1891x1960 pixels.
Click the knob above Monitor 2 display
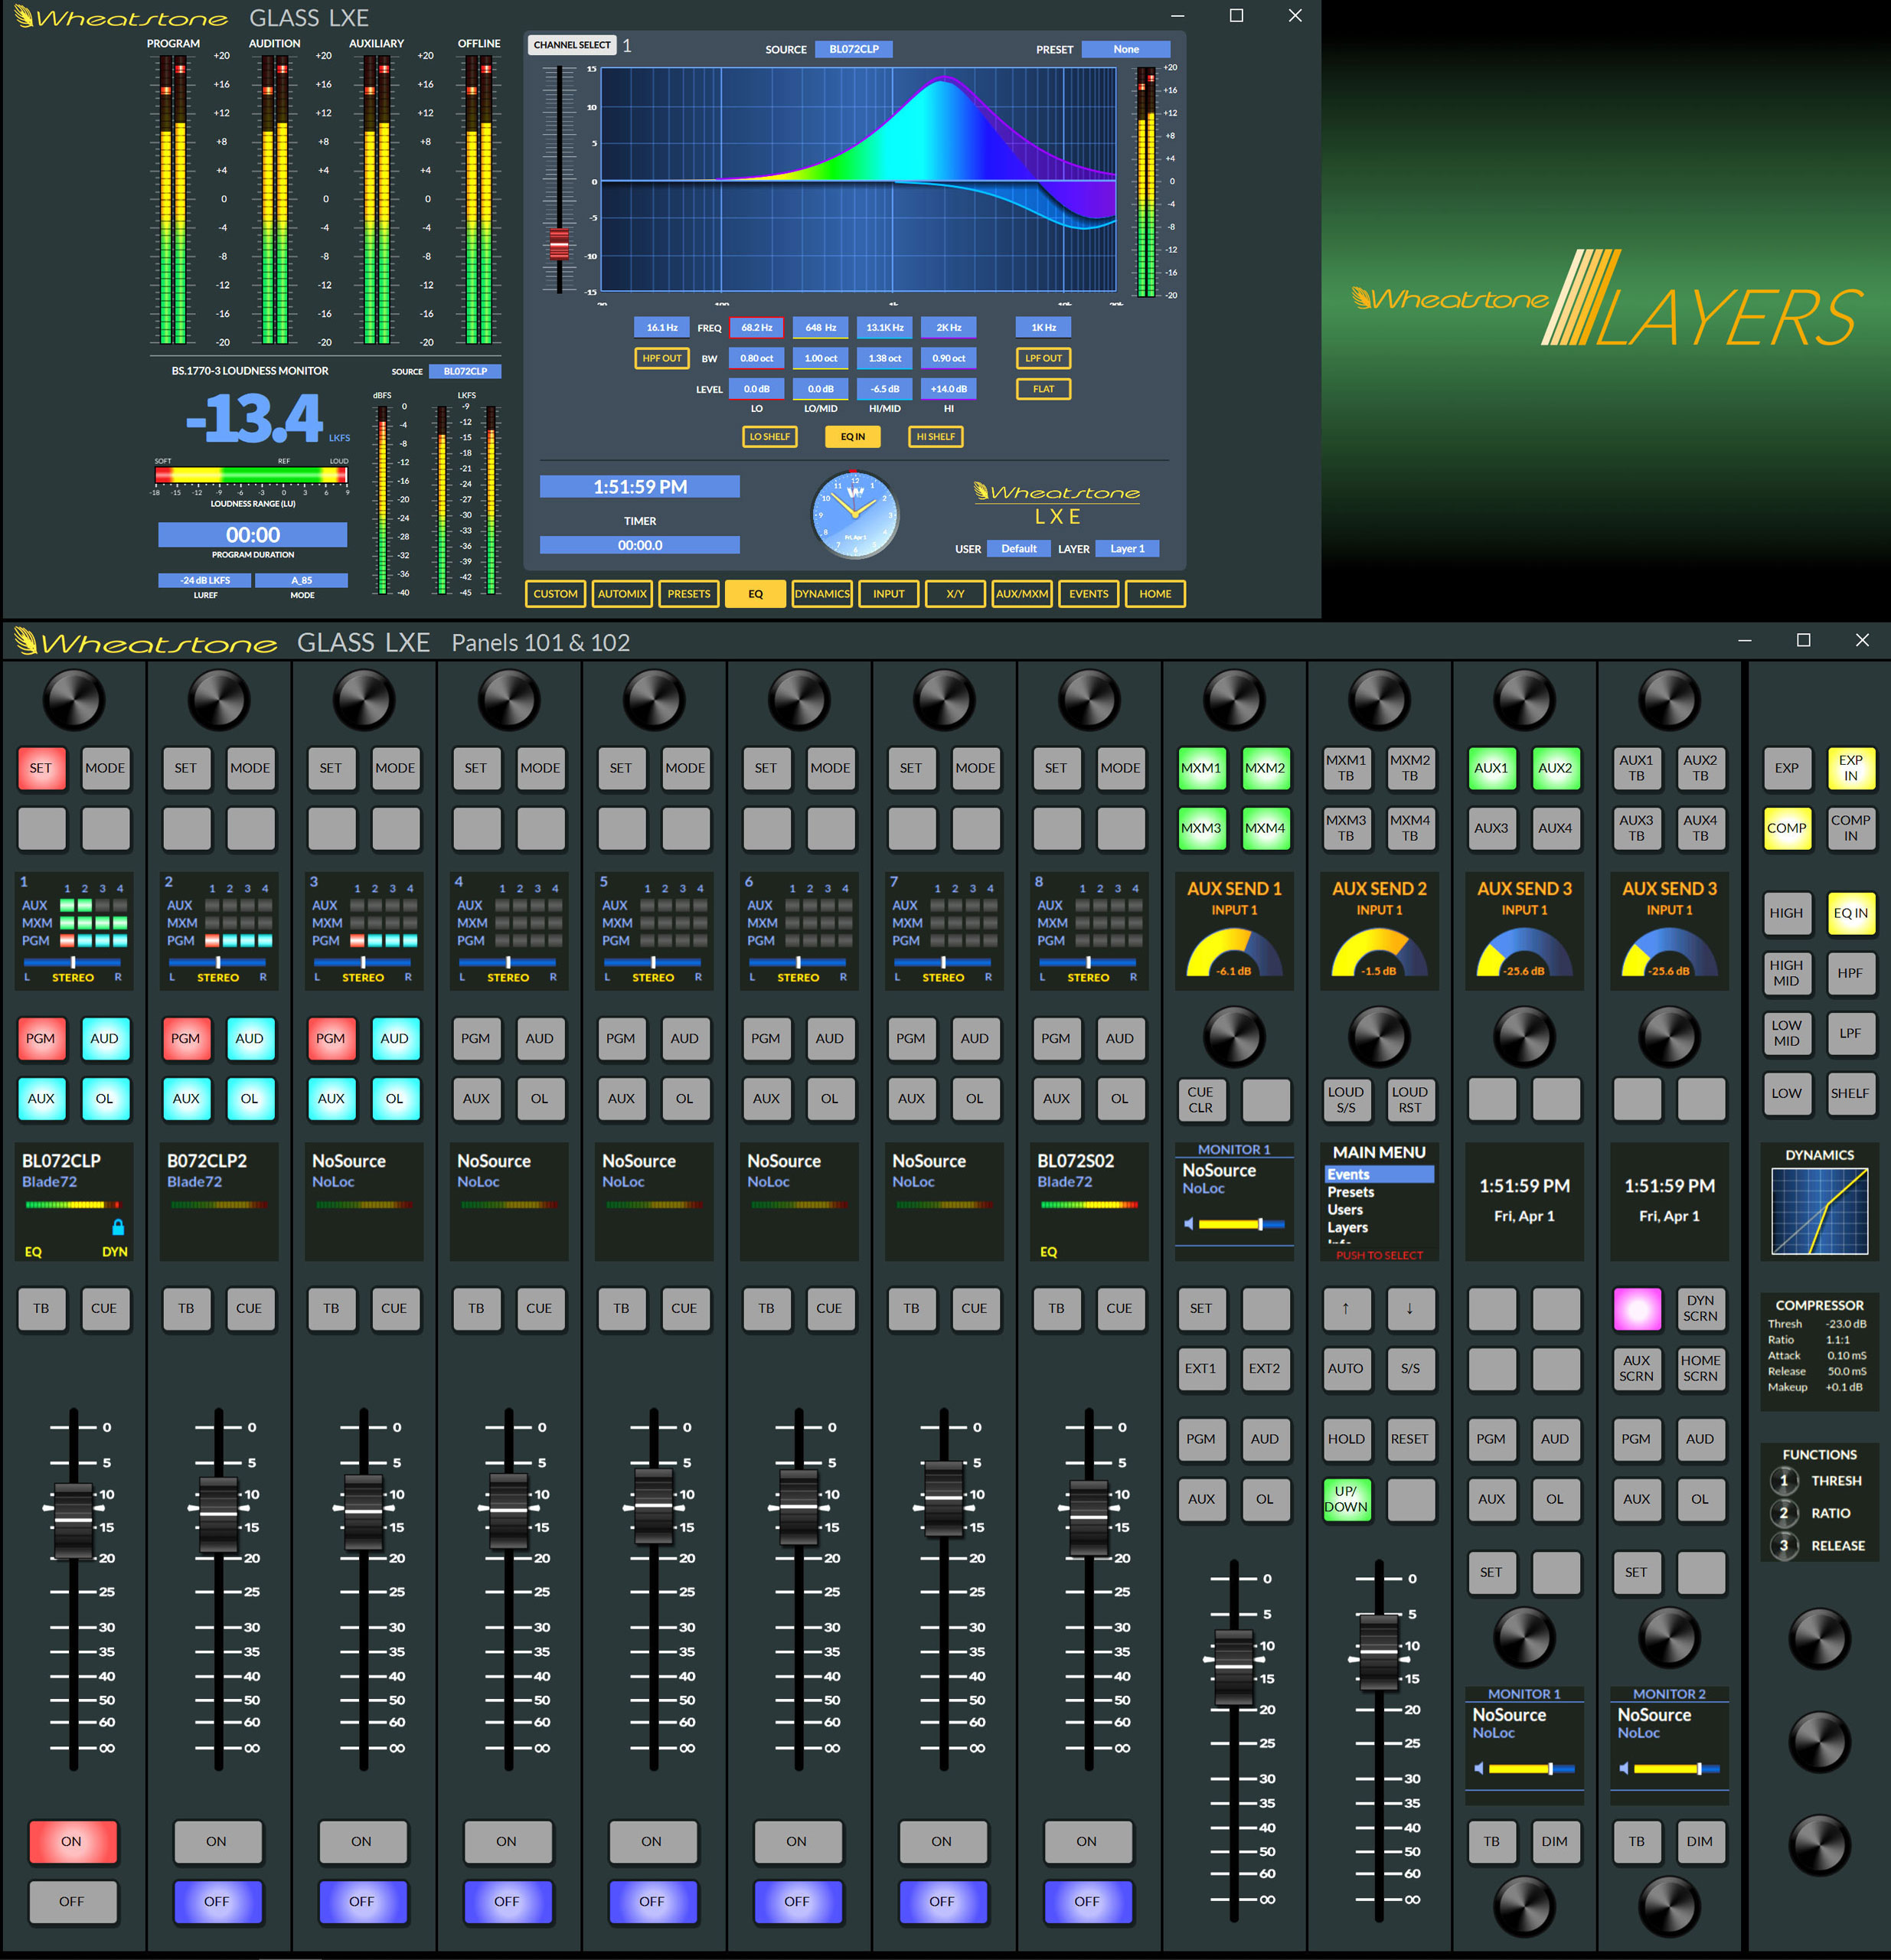click(1669, 1638)
